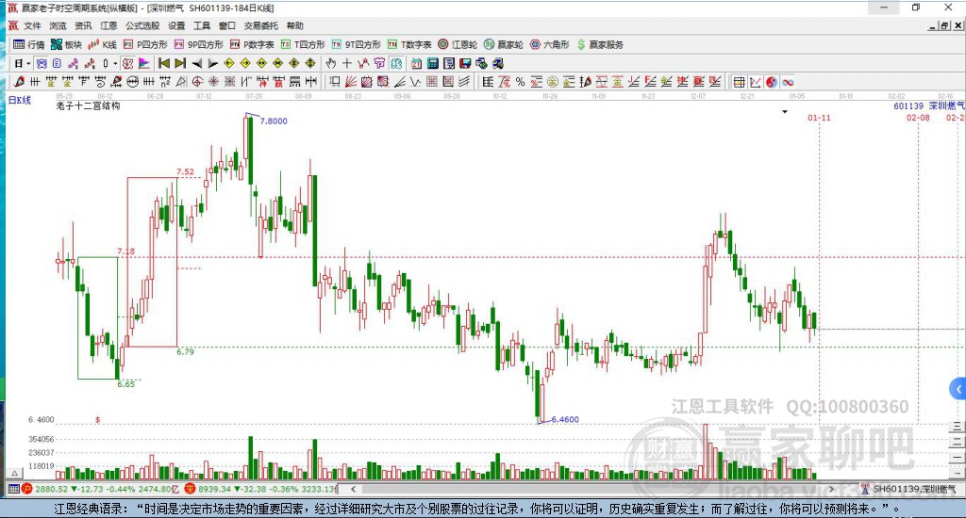Click the blue-red infinity symbol icon
This screenshot has height=518, width=966.
[x=788, y=82]
